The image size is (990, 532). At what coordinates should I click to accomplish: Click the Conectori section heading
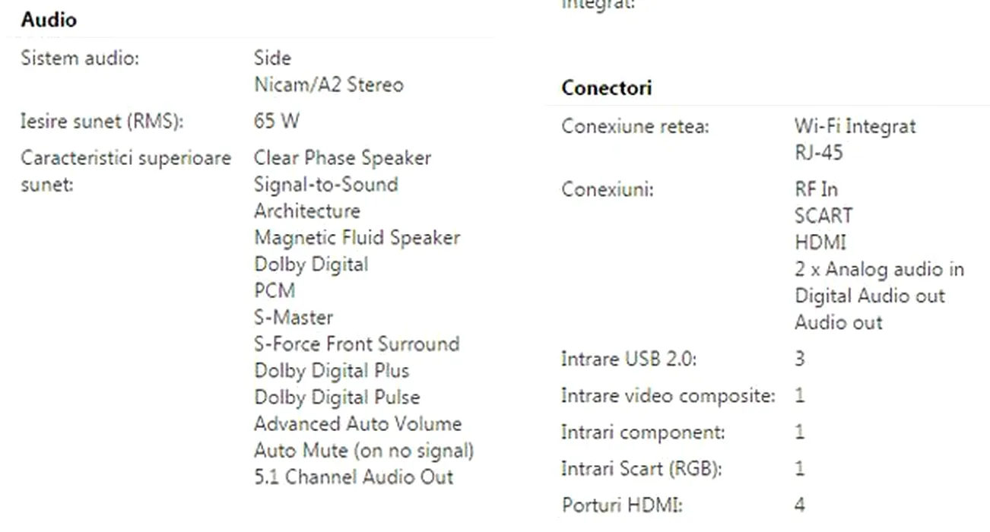tap(606, 87)
